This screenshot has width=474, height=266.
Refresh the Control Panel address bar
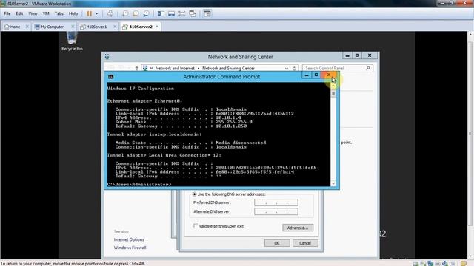[294, 69]
